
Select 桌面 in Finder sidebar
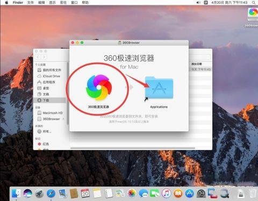click(49, 88)
